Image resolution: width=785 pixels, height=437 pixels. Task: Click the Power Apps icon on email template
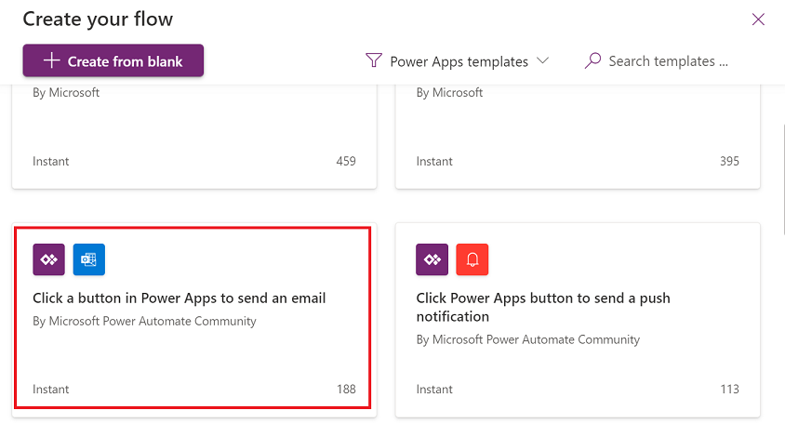[x=49, y=259]
